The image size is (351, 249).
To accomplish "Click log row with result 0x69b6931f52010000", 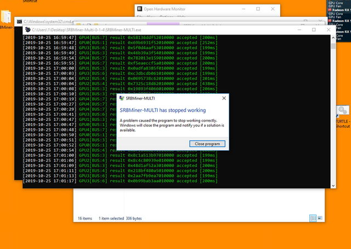I will click(x=120, y=43).
